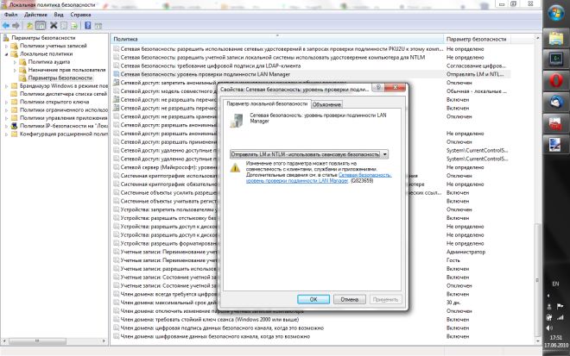
Task: Click the black X Delete toolbar icon
Action: pos(54,25)
